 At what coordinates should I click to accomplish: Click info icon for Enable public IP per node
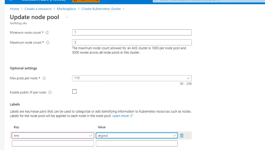[x=50, y=92]
